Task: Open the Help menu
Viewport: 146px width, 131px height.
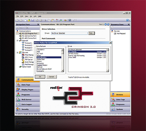Action: [x=40, y=16]
